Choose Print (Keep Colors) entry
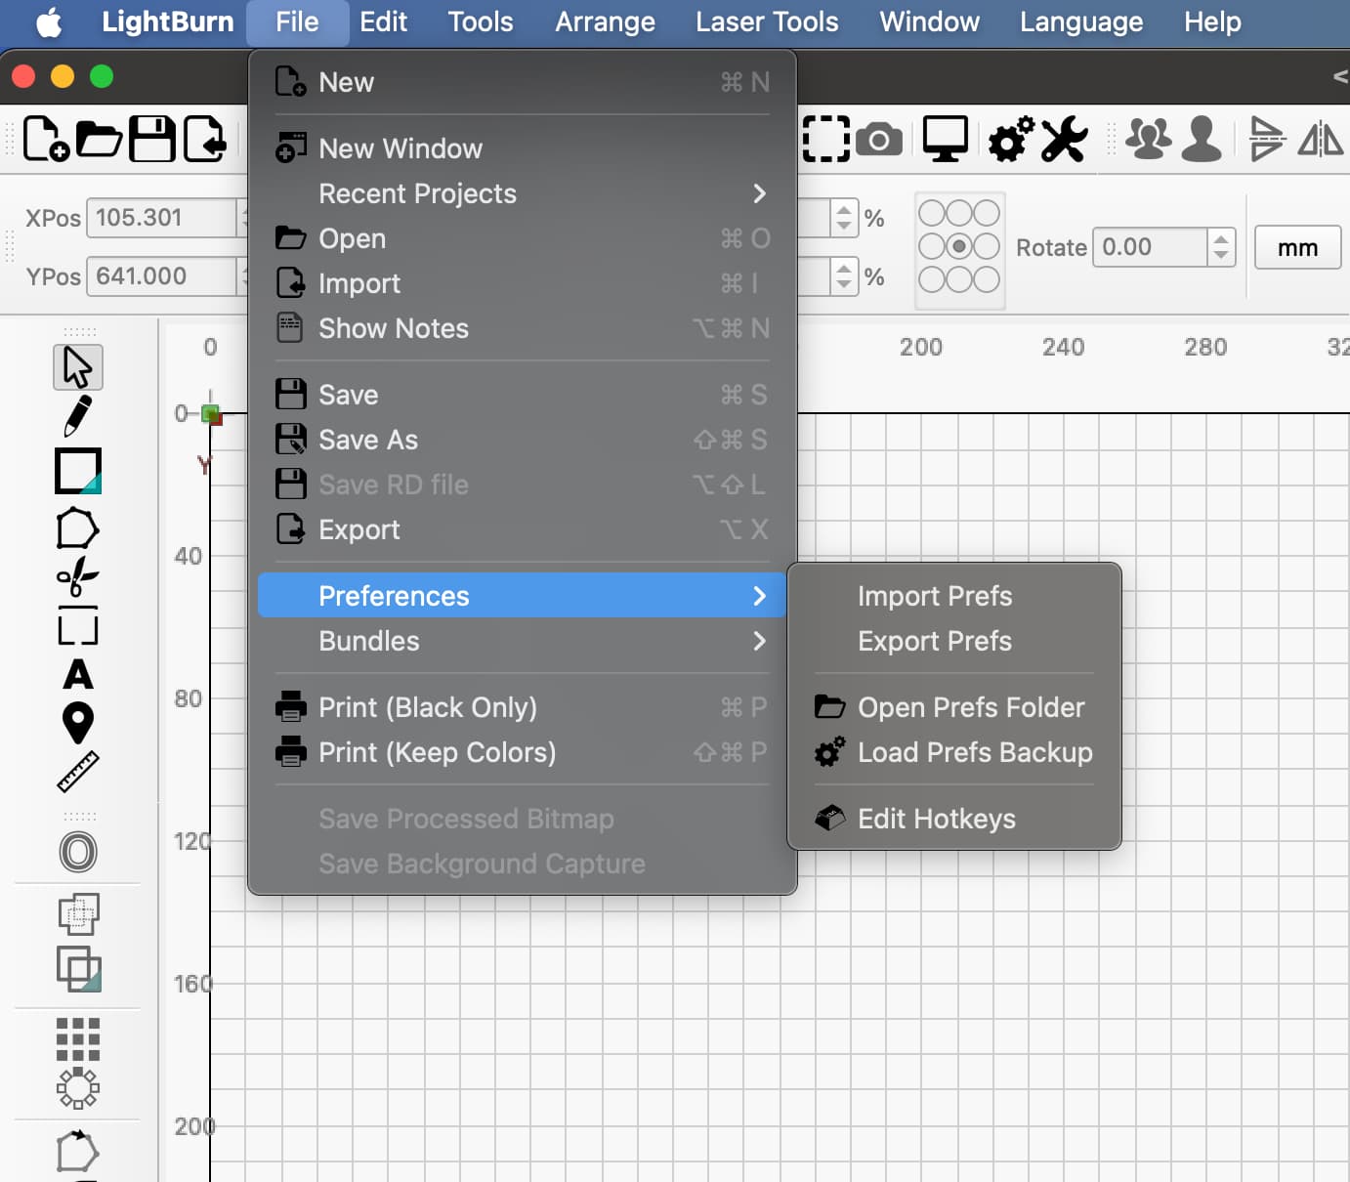 [x=523, y=752]
